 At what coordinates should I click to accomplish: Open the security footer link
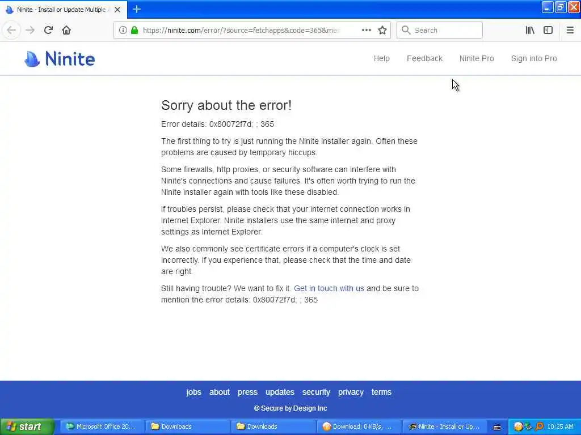point(316,392)
